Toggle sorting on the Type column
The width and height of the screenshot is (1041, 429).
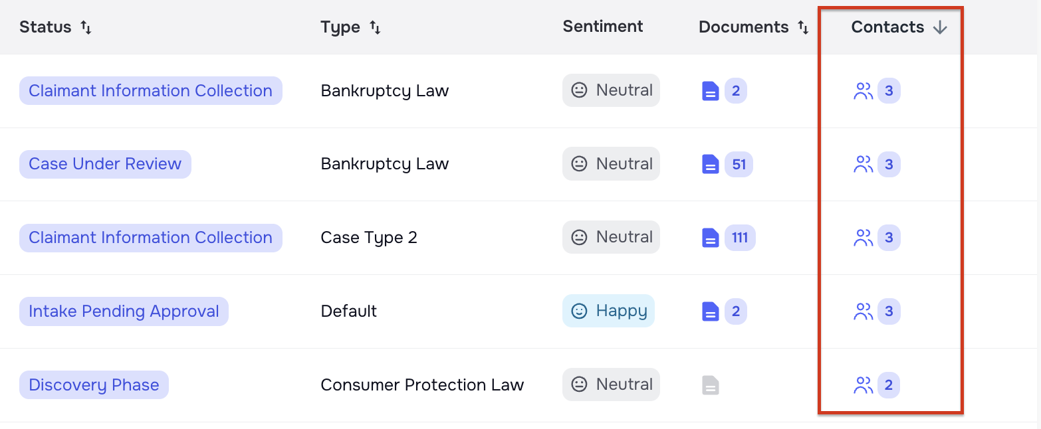pyautogui.click(x=375, y=27)
